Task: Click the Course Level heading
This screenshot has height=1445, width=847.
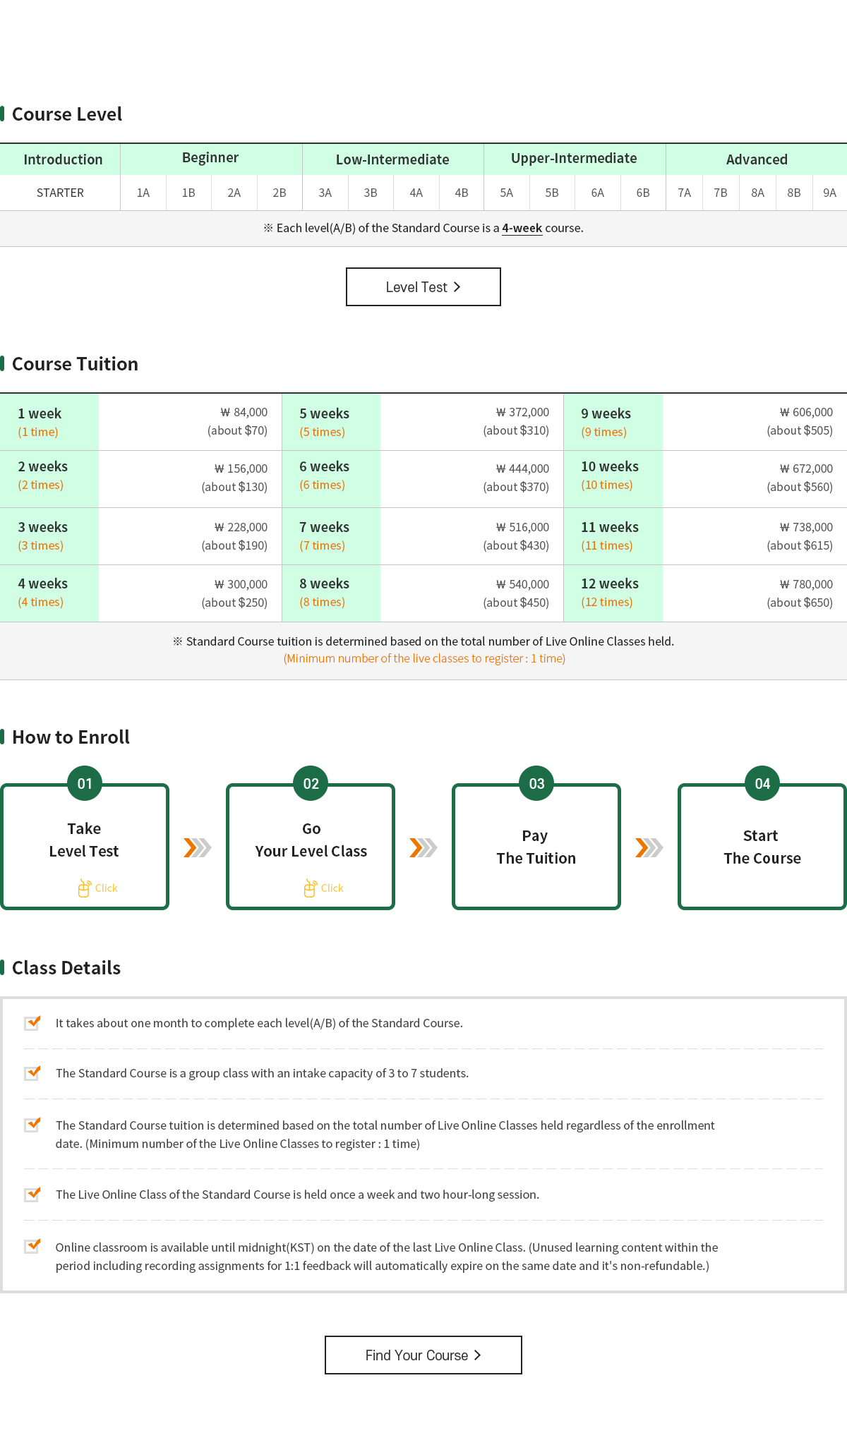Action: (67, 114)
